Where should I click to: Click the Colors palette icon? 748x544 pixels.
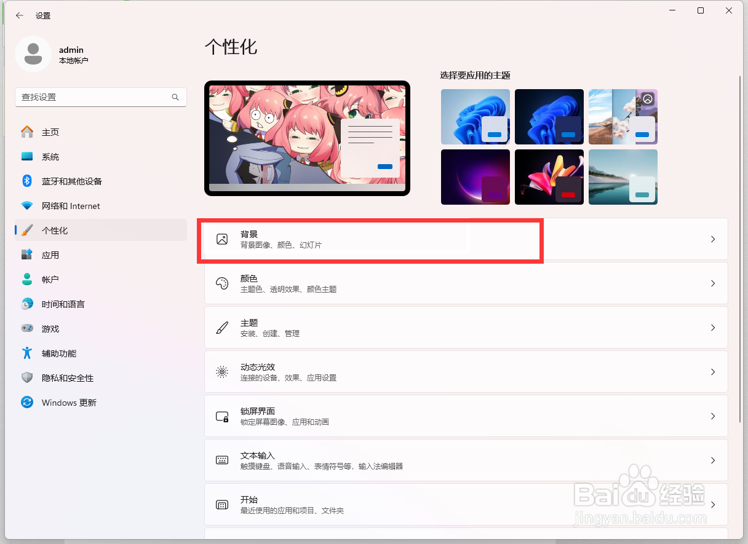pyautogui.click(x=222, y=283)
